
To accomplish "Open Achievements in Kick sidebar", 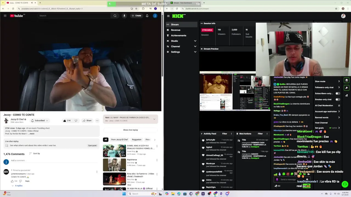I will click(182, 36).
